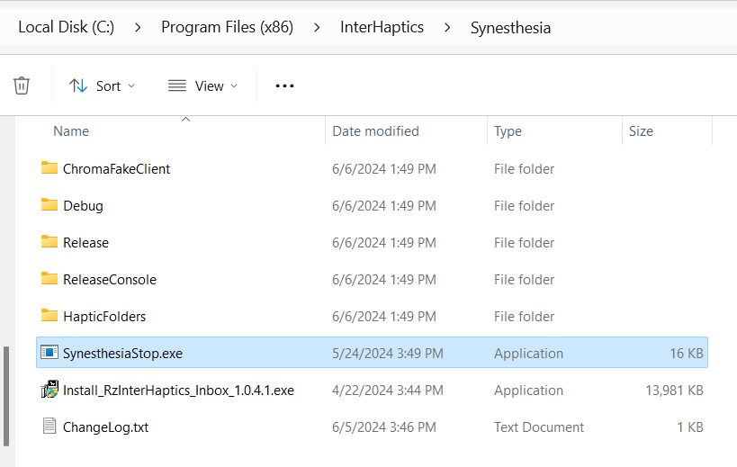Click the 1 KB size of ChangeLog.txt
Viewport: 737px width, 467px height.
point(690,427)
